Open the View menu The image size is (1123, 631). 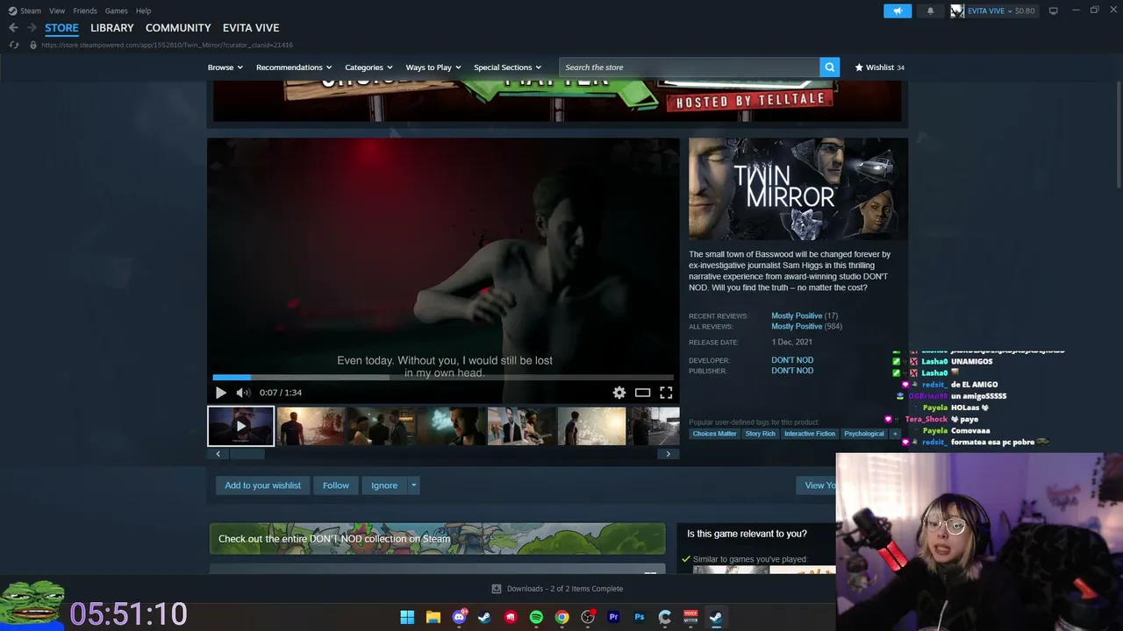point(57,11)
